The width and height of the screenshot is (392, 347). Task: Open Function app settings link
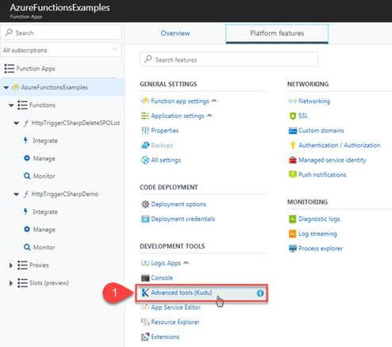click(180, 101)
